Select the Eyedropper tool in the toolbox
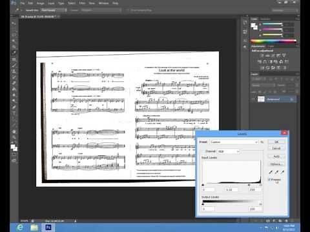The height and width of the screenshot is (232, 310). click(x=14, y=53)
